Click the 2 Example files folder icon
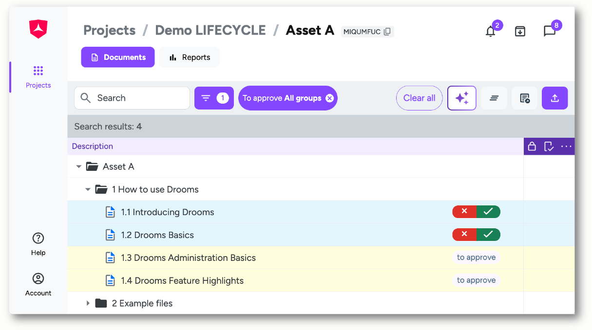Viewport: 592px width, 330px height. 101,303
